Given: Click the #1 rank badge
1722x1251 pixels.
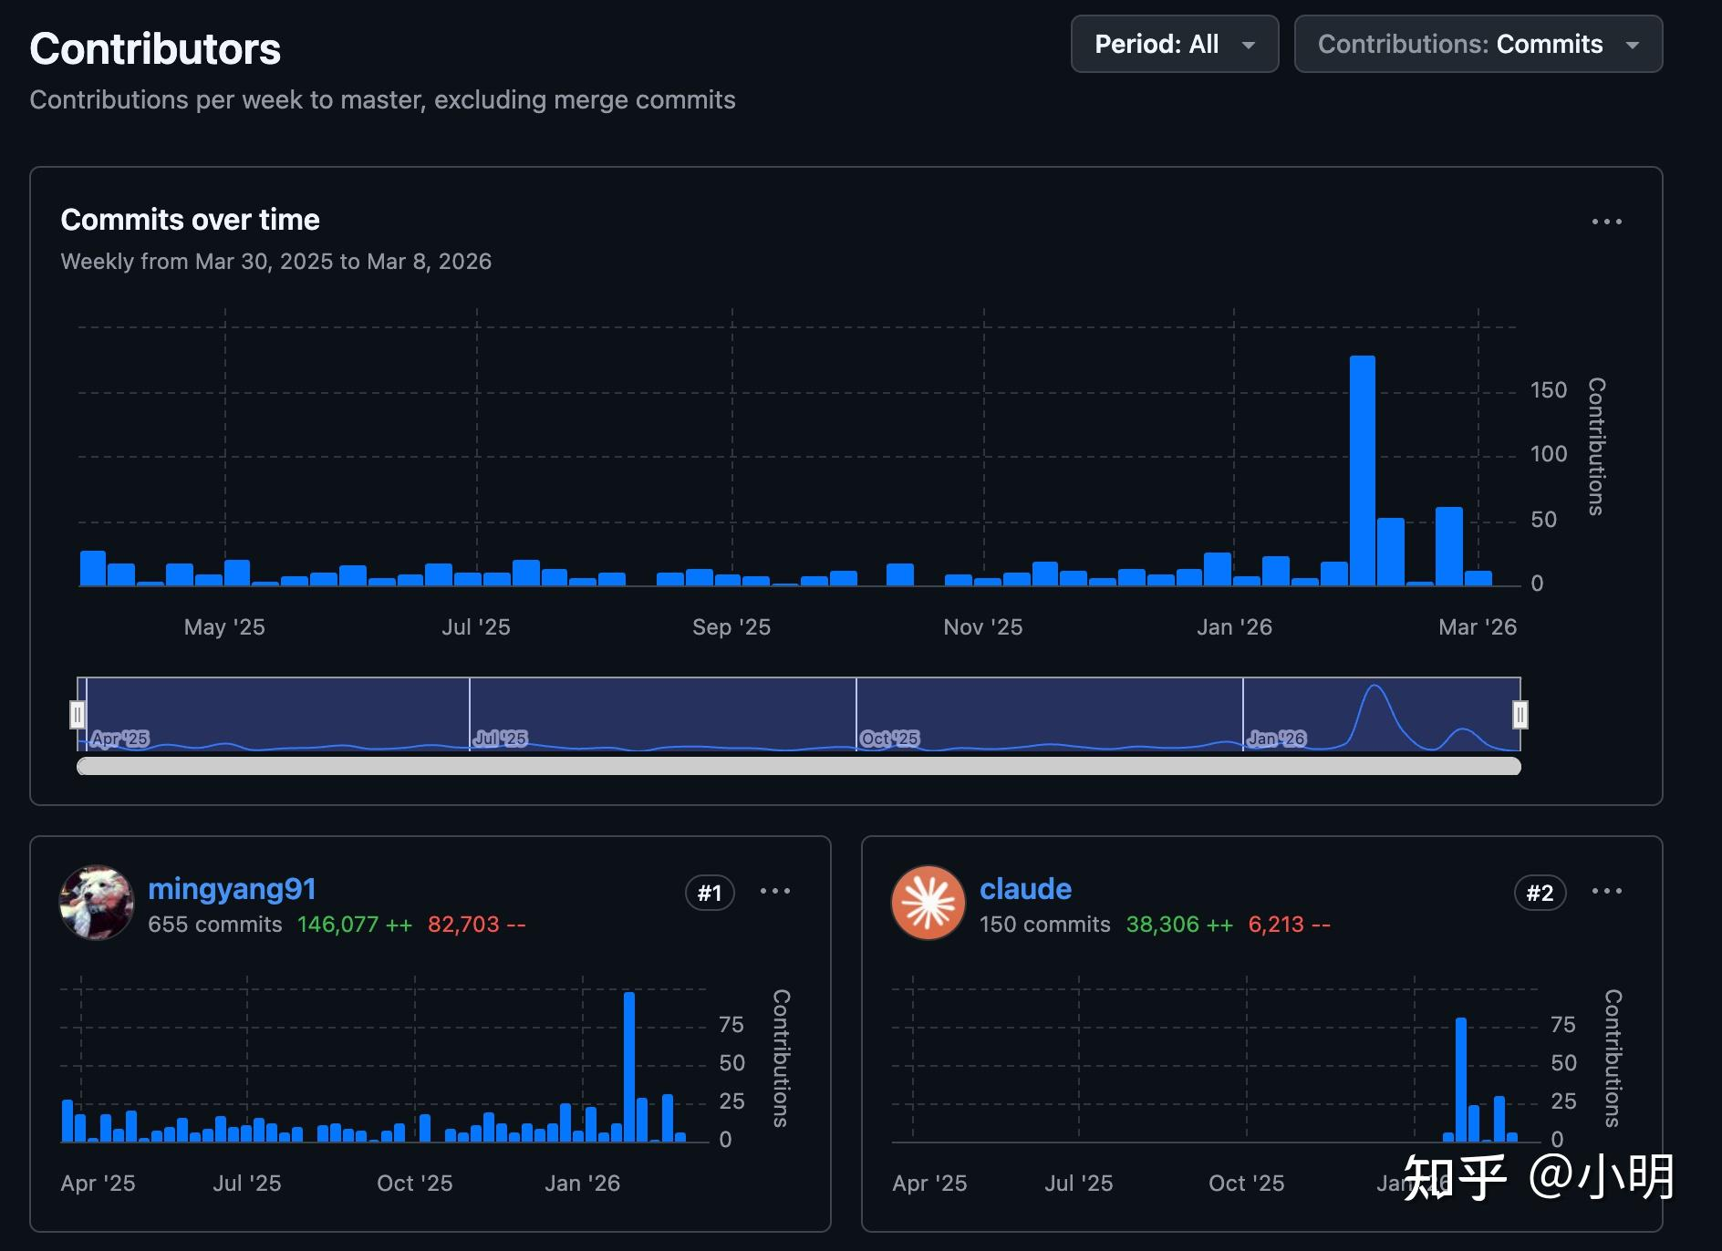Looking at the screenshot, I should pyautogui.click(x=710, y=893).
